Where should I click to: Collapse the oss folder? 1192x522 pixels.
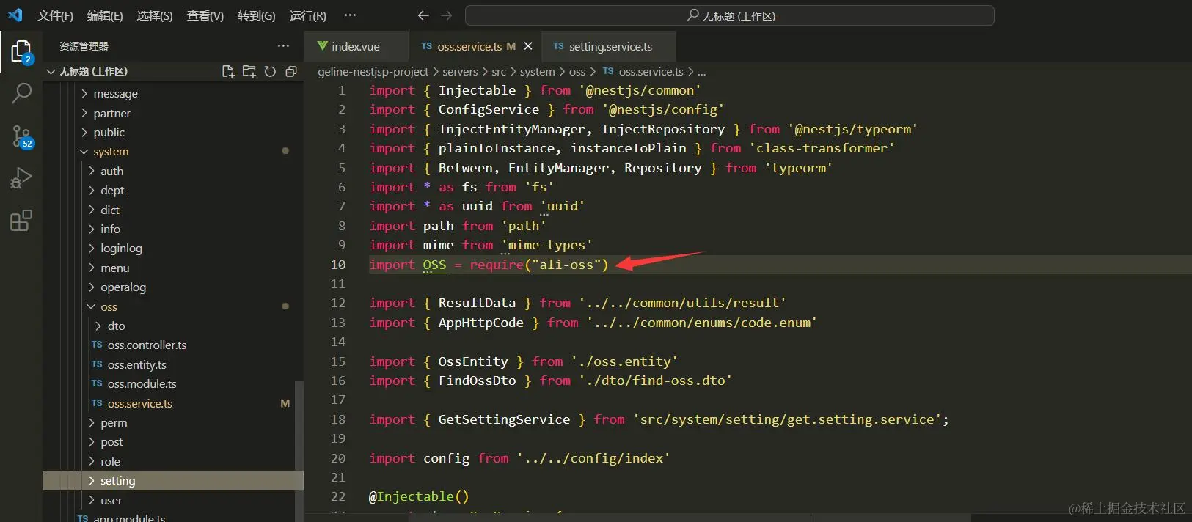pos(172,306)
